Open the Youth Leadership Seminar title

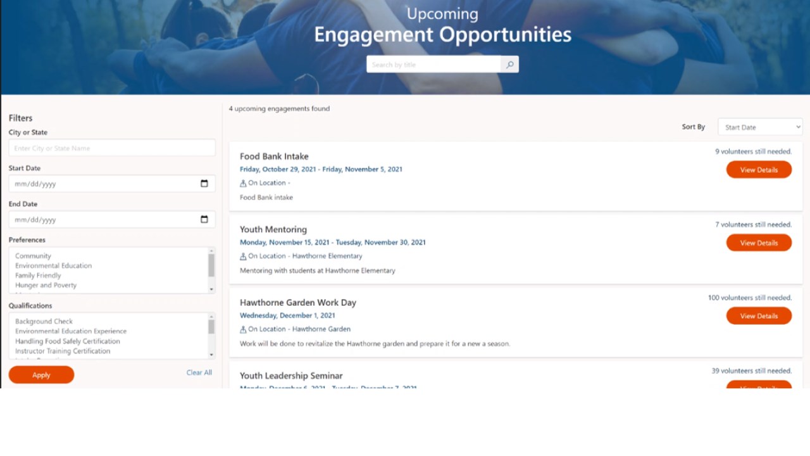click(291, 376)
